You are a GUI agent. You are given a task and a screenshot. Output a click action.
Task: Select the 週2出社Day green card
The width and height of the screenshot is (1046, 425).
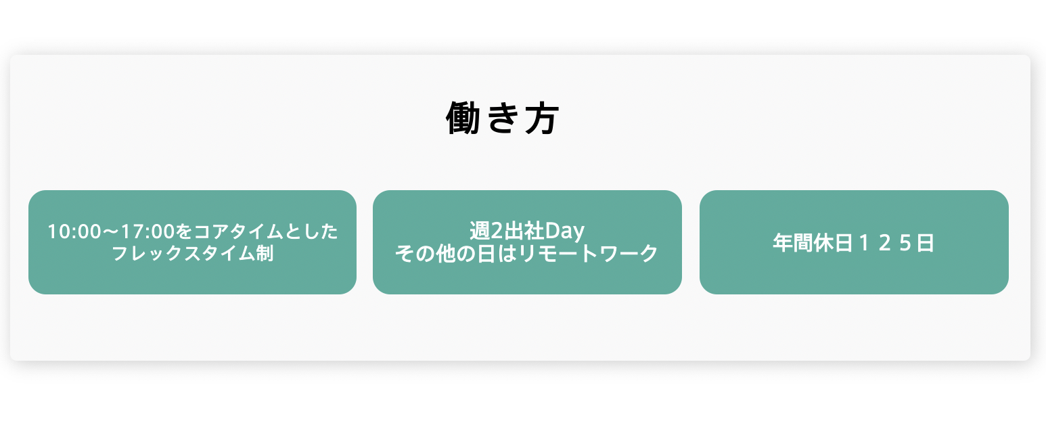(x=527, y=242)
